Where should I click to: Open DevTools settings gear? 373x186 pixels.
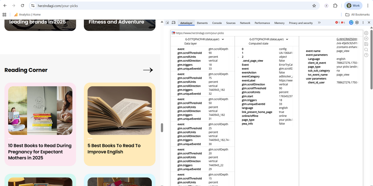point(357,22)
